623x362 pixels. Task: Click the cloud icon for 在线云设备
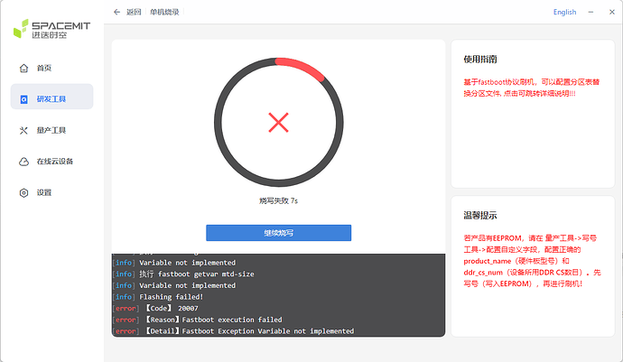(x=23, y=162)
